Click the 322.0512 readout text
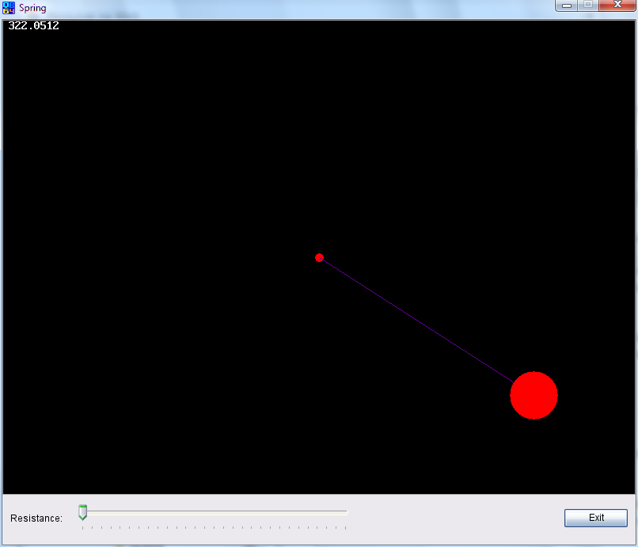 point(33,26)
